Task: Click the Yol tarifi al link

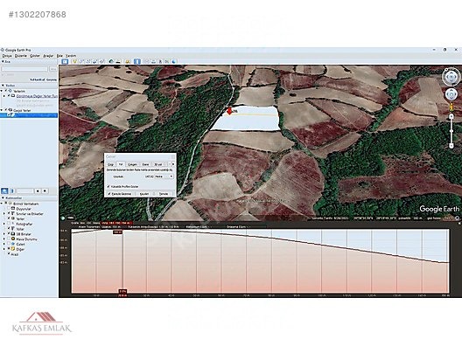Action: (37, 80)
